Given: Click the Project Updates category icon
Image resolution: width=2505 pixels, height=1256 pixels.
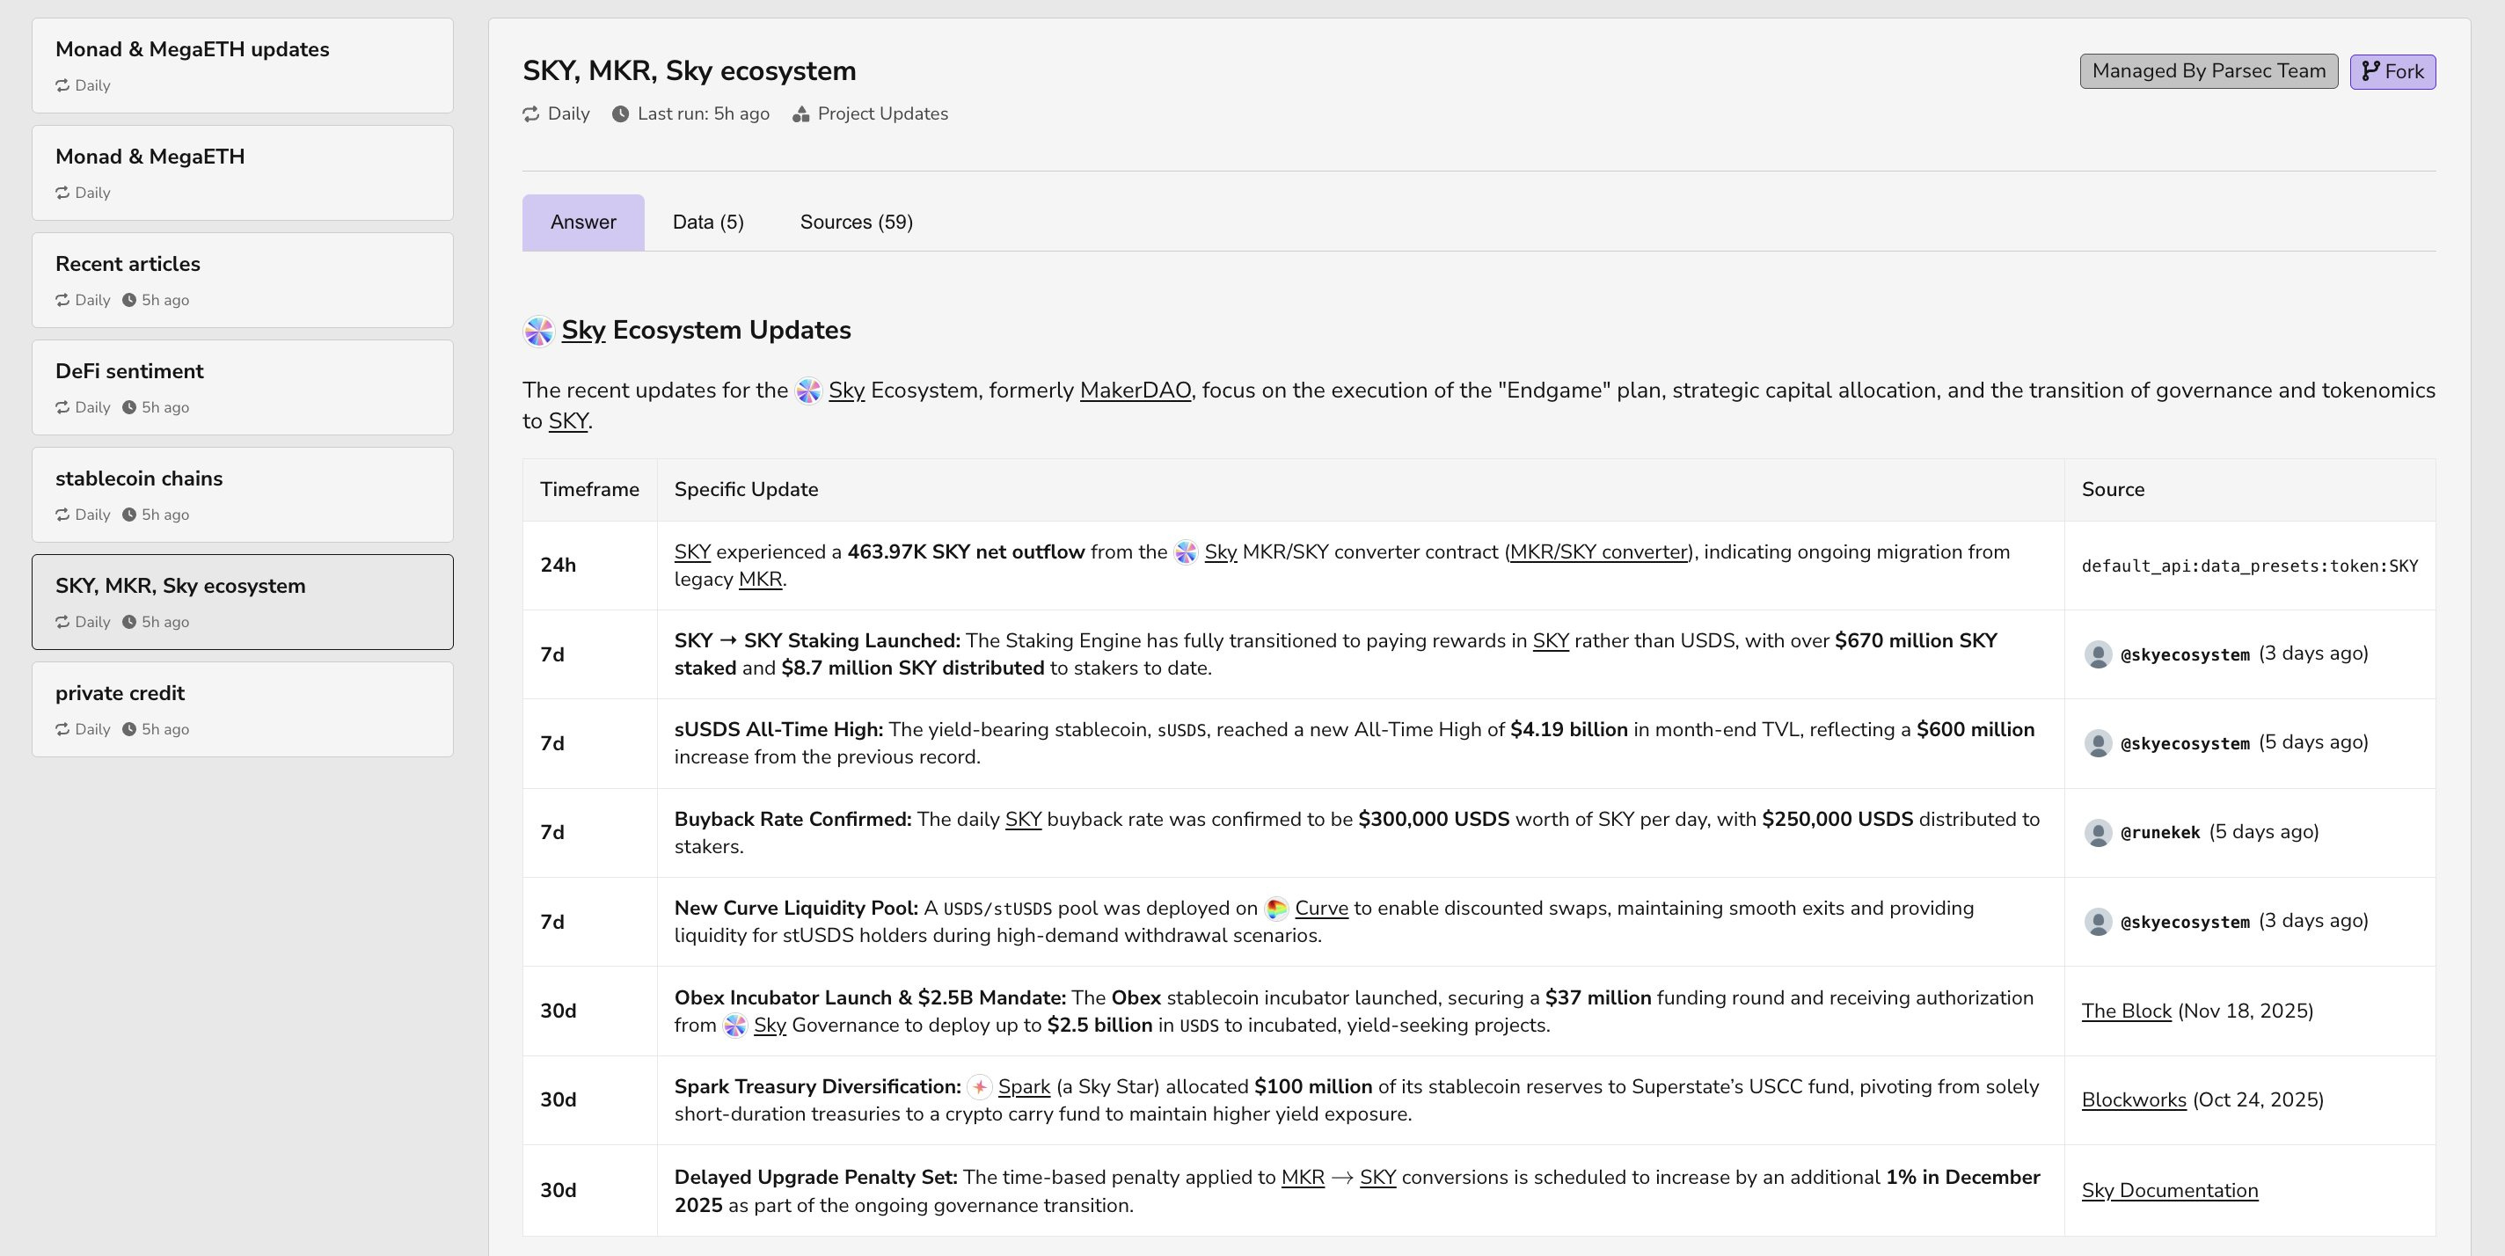Looking at the screenshot, I should [800, 114].
